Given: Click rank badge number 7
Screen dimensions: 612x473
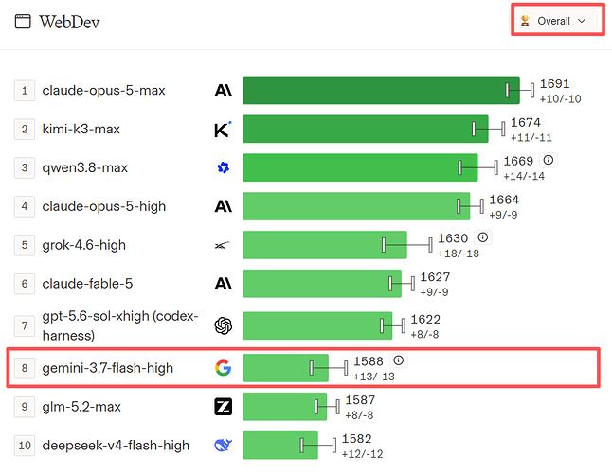Looking at the screenshot, I should click(x=25, y=325).
